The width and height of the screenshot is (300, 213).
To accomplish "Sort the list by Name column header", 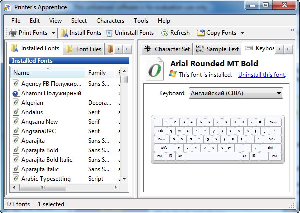I will (47, 73).
